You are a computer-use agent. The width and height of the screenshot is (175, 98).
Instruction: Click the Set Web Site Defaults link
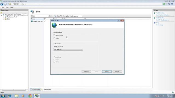click(x=163, y=15)
